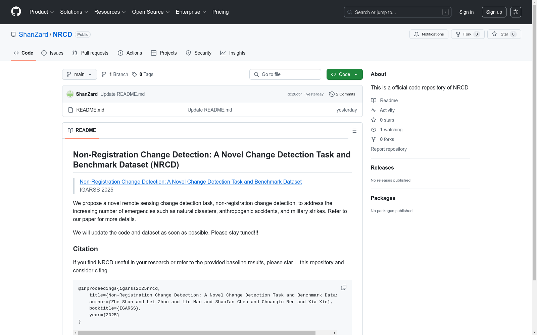Focus the Search or jump to field
The height and width of the screenshot is (335, 537).
tap(397, 12)
